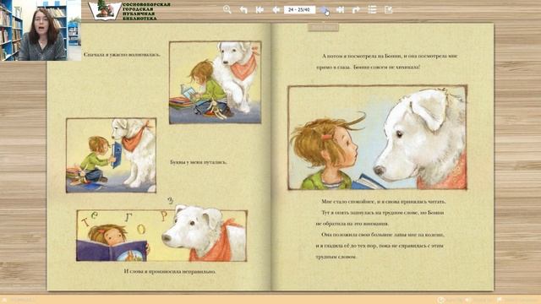Click the illustration of the girl showing the book to the dog
Screen dimensions: 541x304
click(111, 155)
